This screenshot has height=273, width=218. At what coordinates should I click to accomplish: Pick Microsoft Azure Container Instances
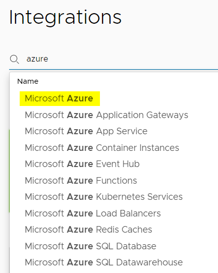[102, 148]
